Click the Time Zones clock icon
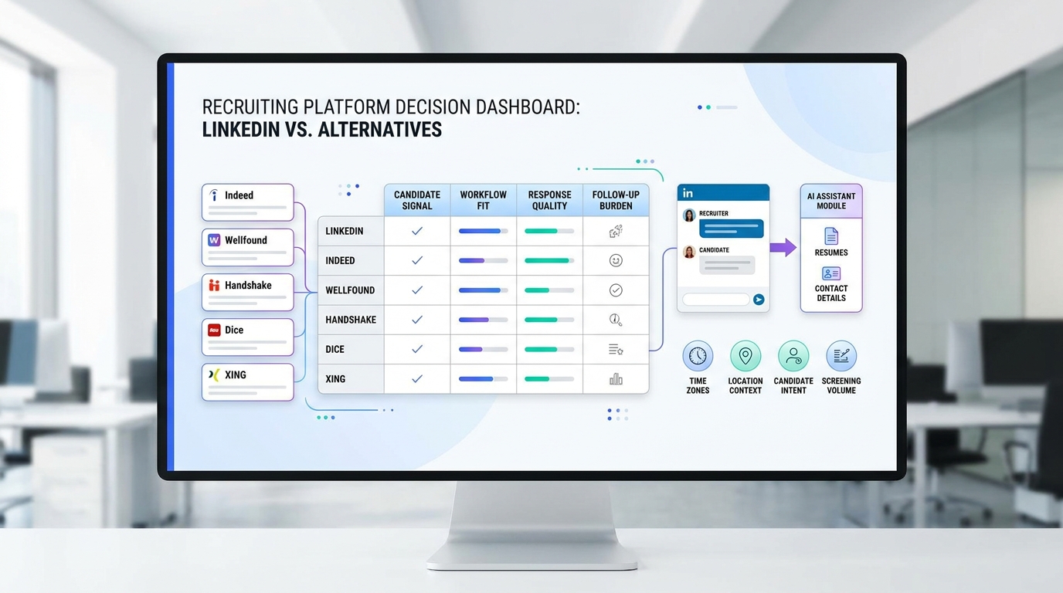The height and width of the screenshot is (593, 1063). pyautogui.click(x=698, y=356)
